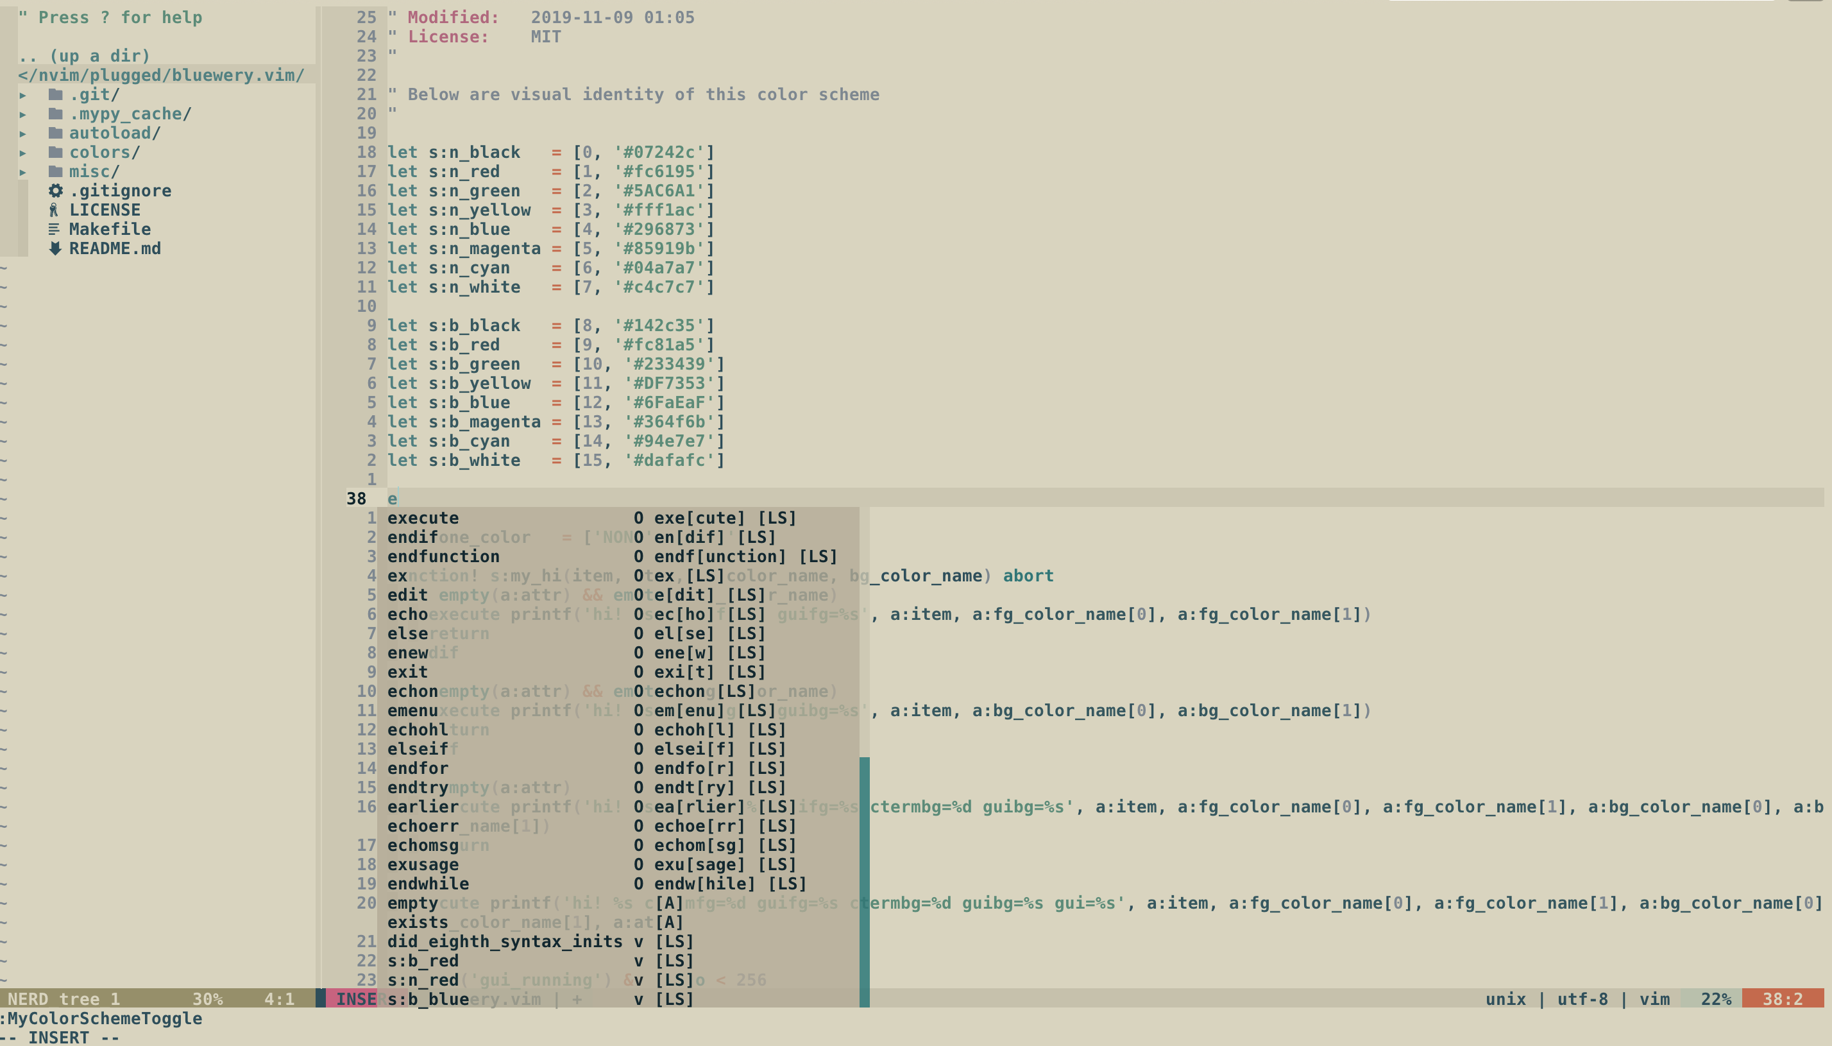Click the LICENSE file icon
Screen dimensions: 1832x1046
tap(54, 210)
